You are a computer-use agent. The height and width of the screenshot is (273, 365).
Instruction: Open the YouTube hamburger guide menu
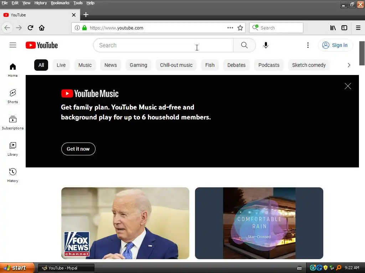tap(13, 45)
